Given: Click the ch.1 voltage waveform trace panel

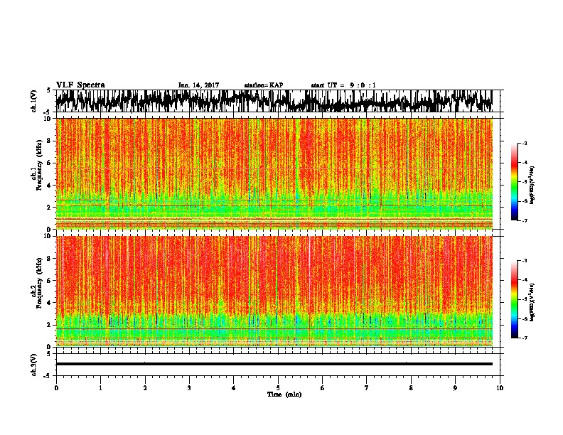Looking at the screenshot, I should coord(274,101).
